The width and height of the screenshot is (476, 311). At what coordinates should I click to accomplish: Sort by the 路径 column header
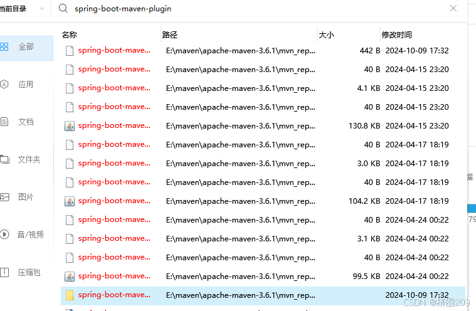[170, 35]
